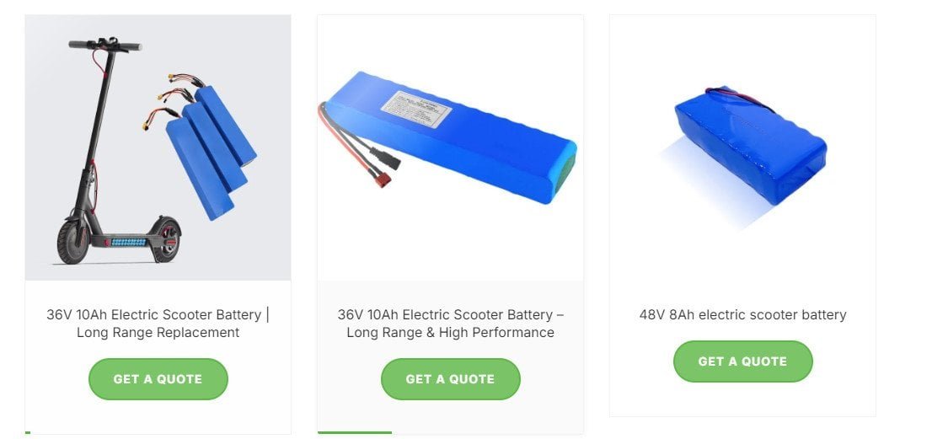Click the green progress bar under the second card
The height and width of the screenshot is (439, 932).
click(355, 432)
